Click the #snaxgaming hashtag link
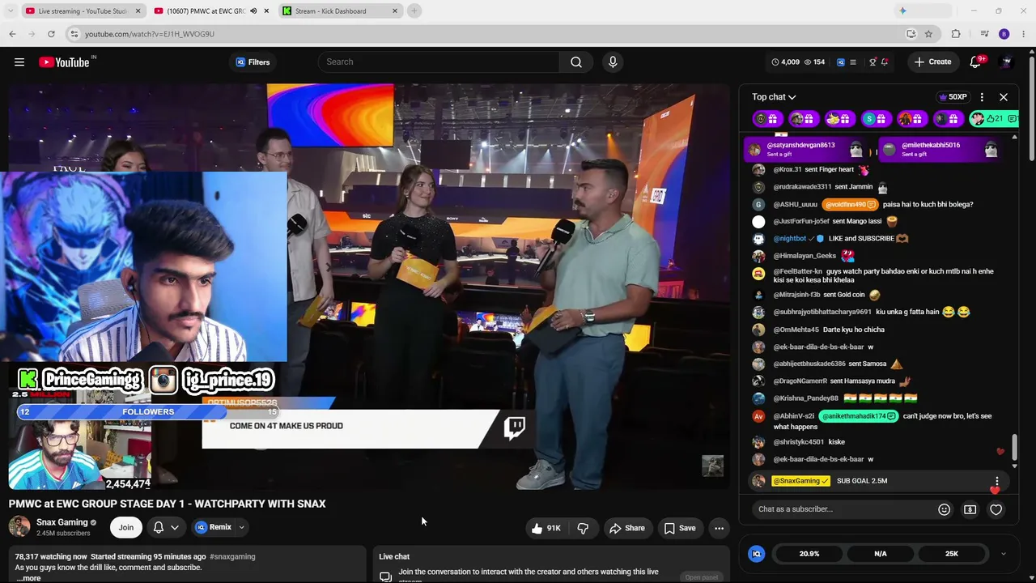This screenshot has height=583, width=1036. [232, 557]
